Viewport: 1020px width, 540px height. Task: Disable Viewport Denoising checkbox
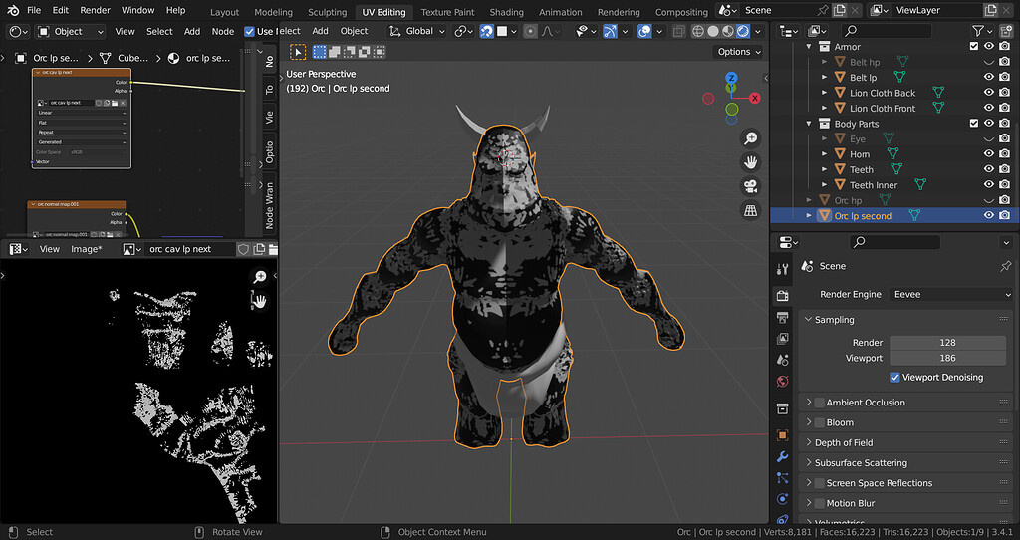894,378
